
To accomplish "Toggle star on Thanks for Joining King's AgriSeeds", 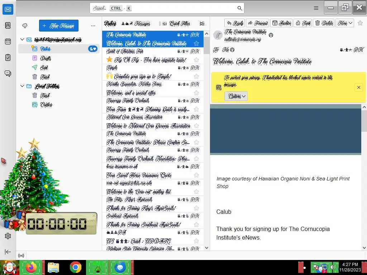I will pyautogui.click(x=196, y=208).
